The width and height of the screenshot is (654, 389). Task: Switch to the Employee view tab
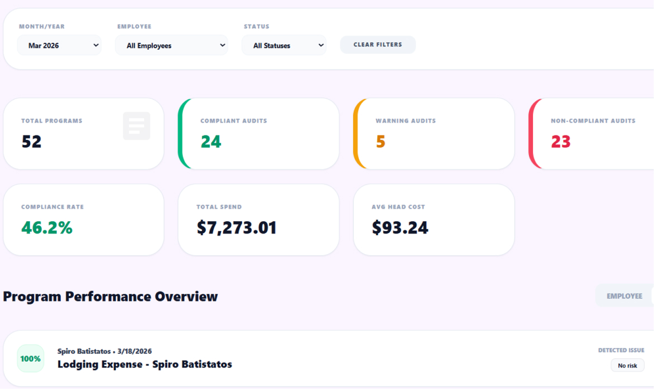click(624, 296)
